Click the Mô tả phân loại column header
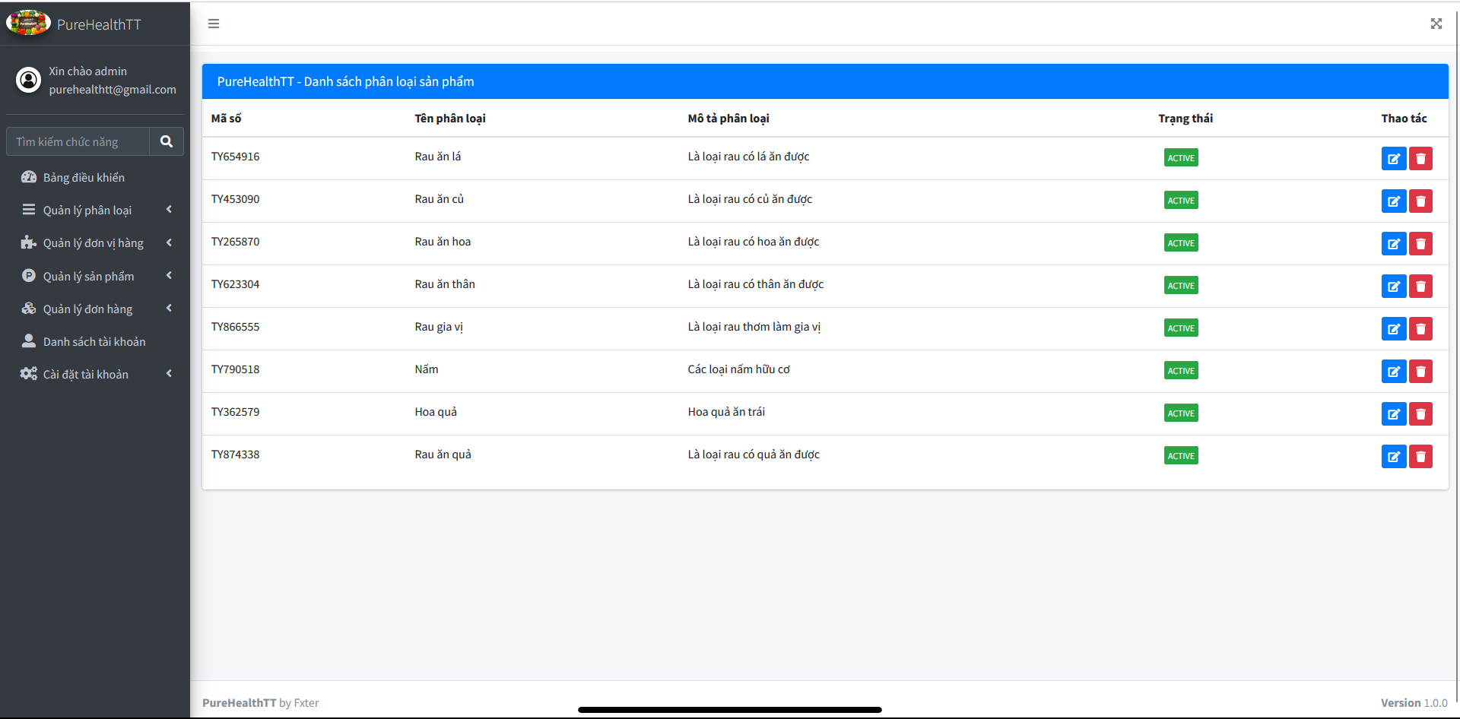This screenshot has width=1460, height=719. click(x=728, y=119)
